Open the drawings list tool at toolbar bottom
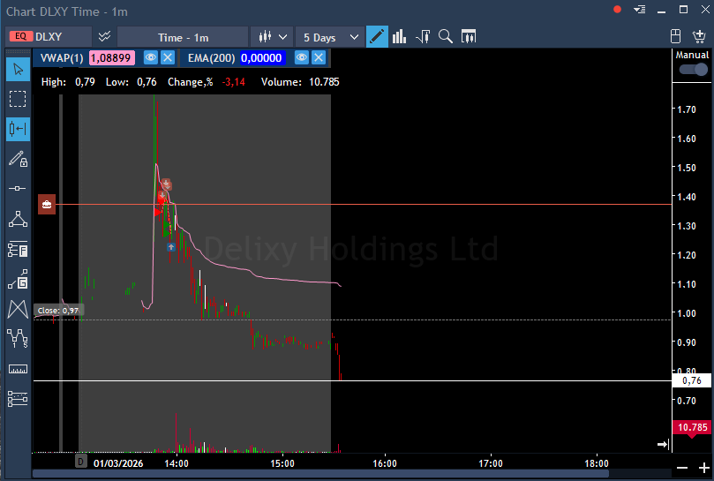The height and width of the screenshot is (481, 714). pos(18,399)
